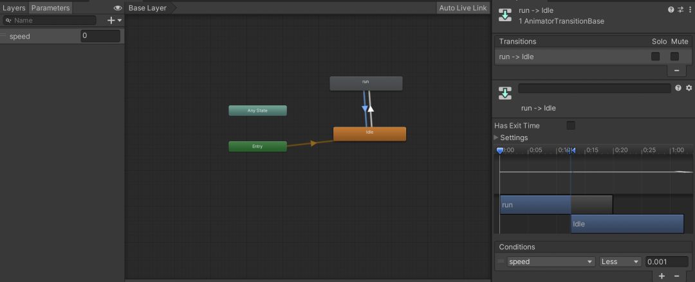
Task: Click the 0:05 mark on timeline ruler
Action: click(535, 150)
